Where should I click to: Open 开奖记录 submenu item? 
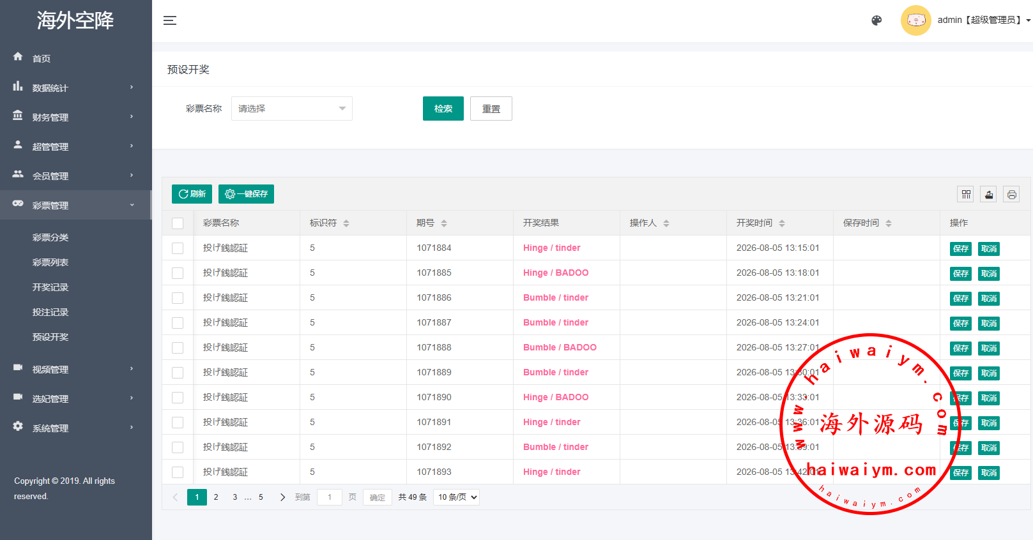50,287
